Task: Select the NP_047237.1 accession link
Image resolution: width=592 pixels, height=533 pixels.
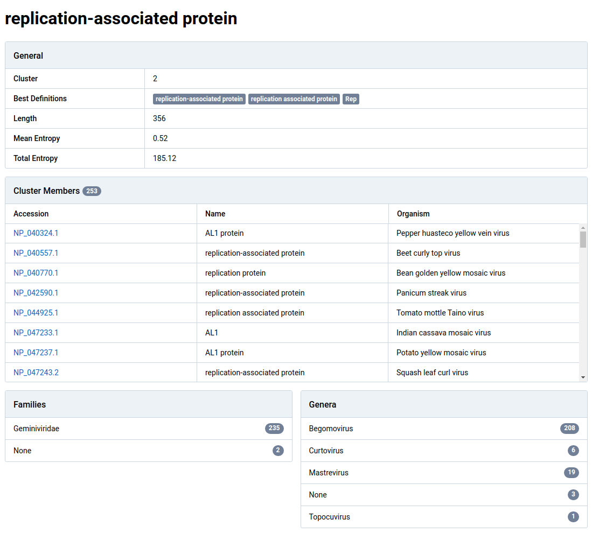Action: pos(36,353)
